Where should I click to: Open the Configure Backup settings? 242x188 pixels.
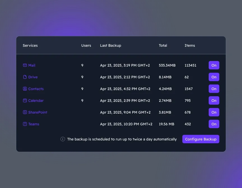pyautogui.click(x=201, y=139)
